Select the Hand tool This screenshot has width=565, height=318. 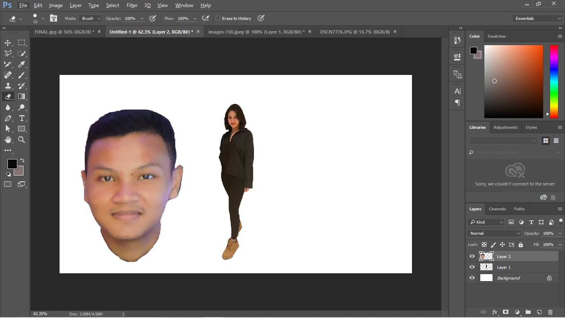tap(8, 140)
